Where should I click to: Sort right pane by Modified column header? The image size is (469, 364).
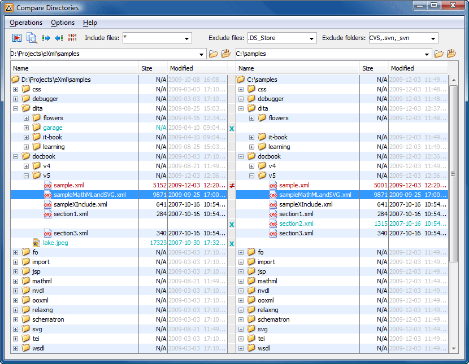point(418,68)
